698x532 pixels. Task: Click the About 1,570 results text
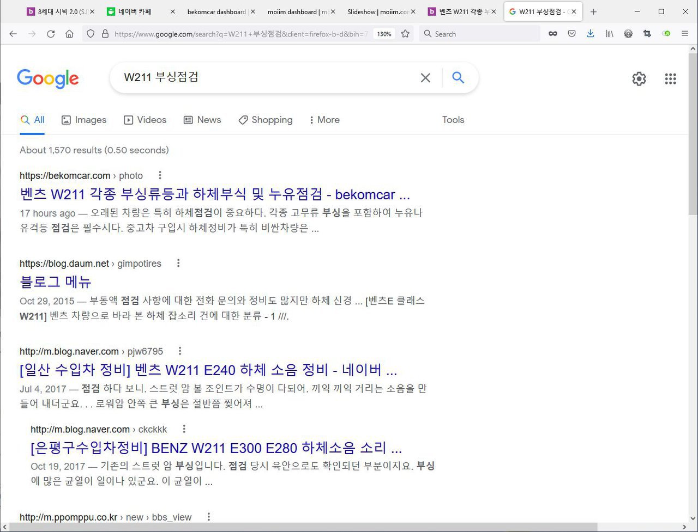pyautogui.click(x=94, y=150)
